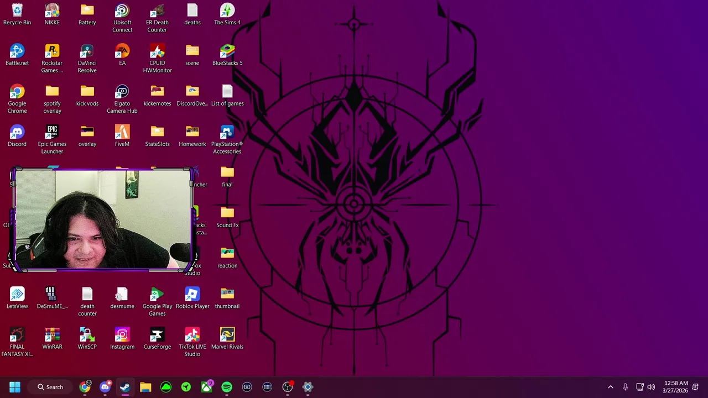Select the NIKKE desktop shortcut
Viewport: 708px width, 398px height.
(52, 15)
